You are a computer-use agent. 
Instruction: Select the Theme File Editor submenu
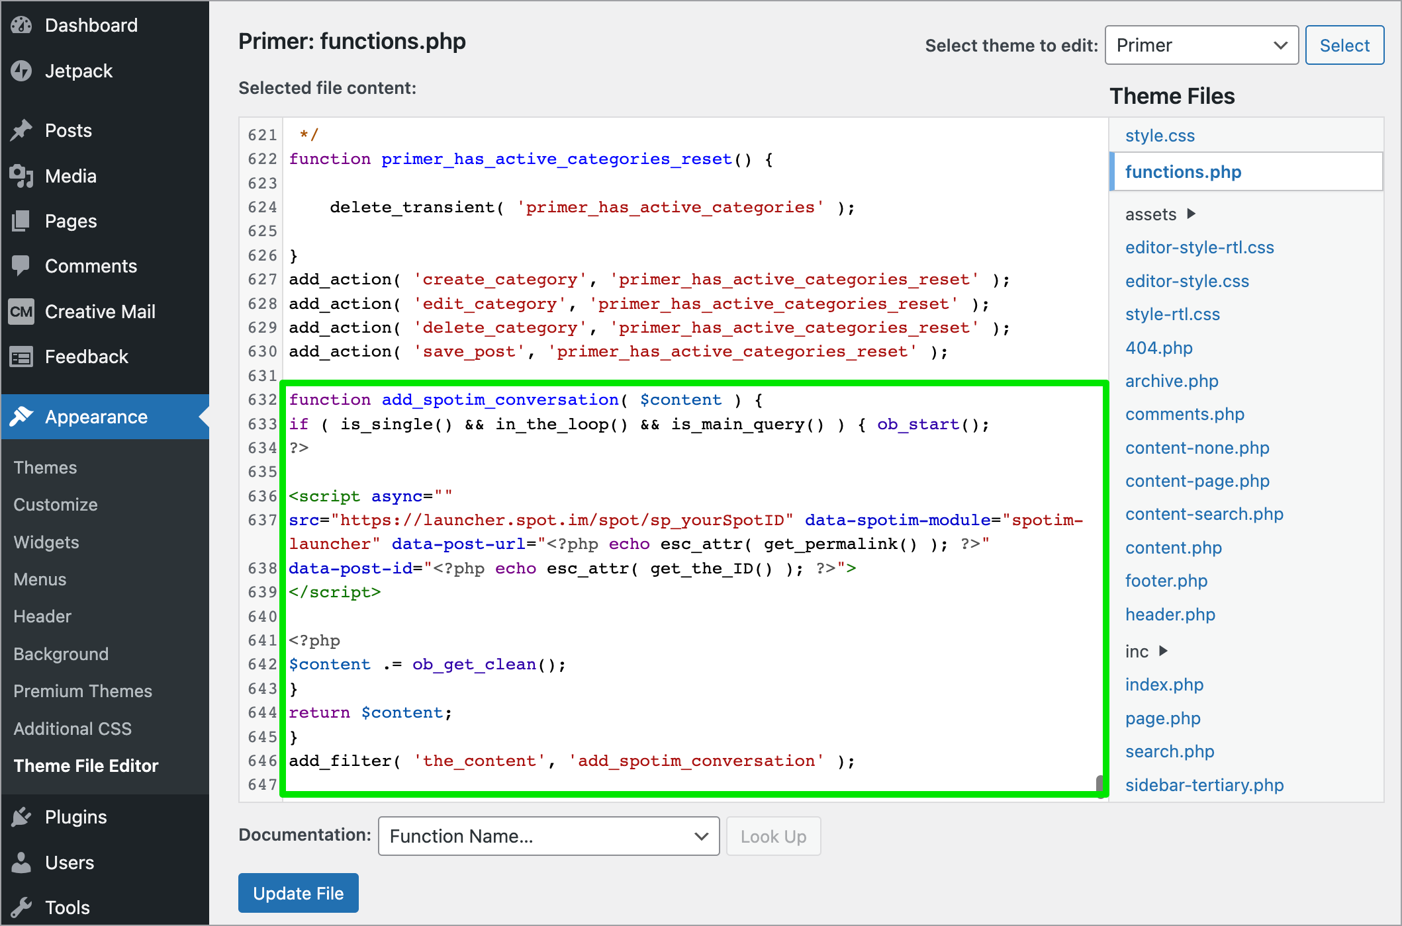pyautogui.click(x=86, y=766)
